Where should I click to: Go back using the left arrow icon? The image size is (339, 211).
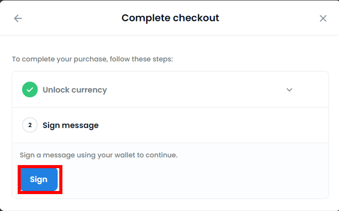point(18,18)
